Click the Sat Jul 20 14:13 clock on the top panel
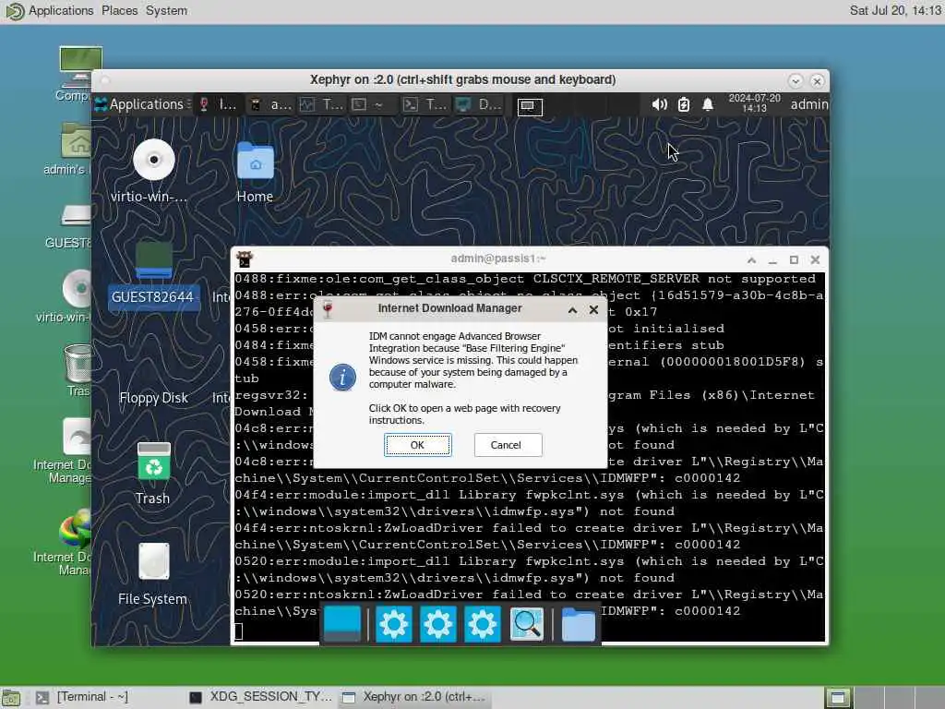The height and width of the screenshot is (709, 945). pyautogui.click(x=895, y=10)
